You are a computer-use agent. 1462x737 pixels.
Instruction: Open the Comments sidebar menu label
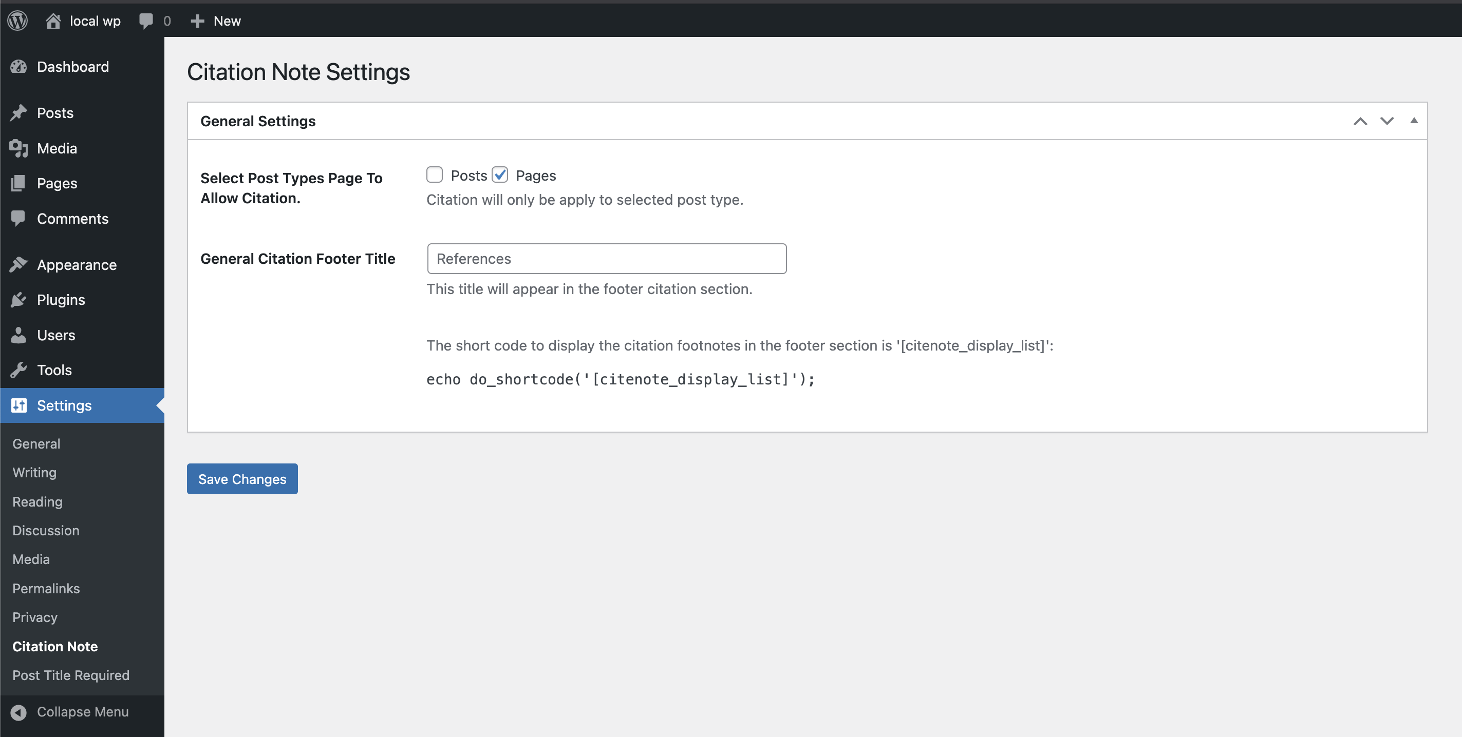[72, 218]
